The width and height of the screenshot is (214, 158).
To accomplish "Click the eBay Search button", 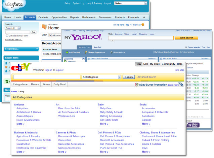I will pyautogui.click(x=129, y=77).
